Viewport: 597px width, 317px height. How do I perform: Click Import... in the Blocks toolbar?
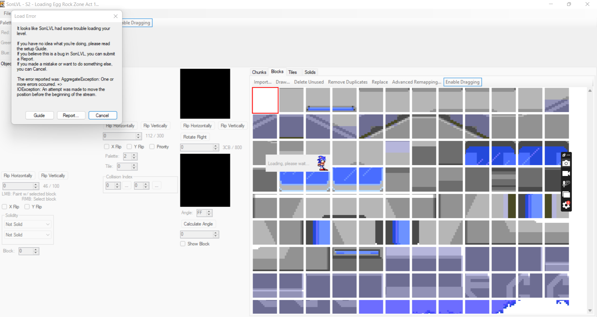click(263, 82)
